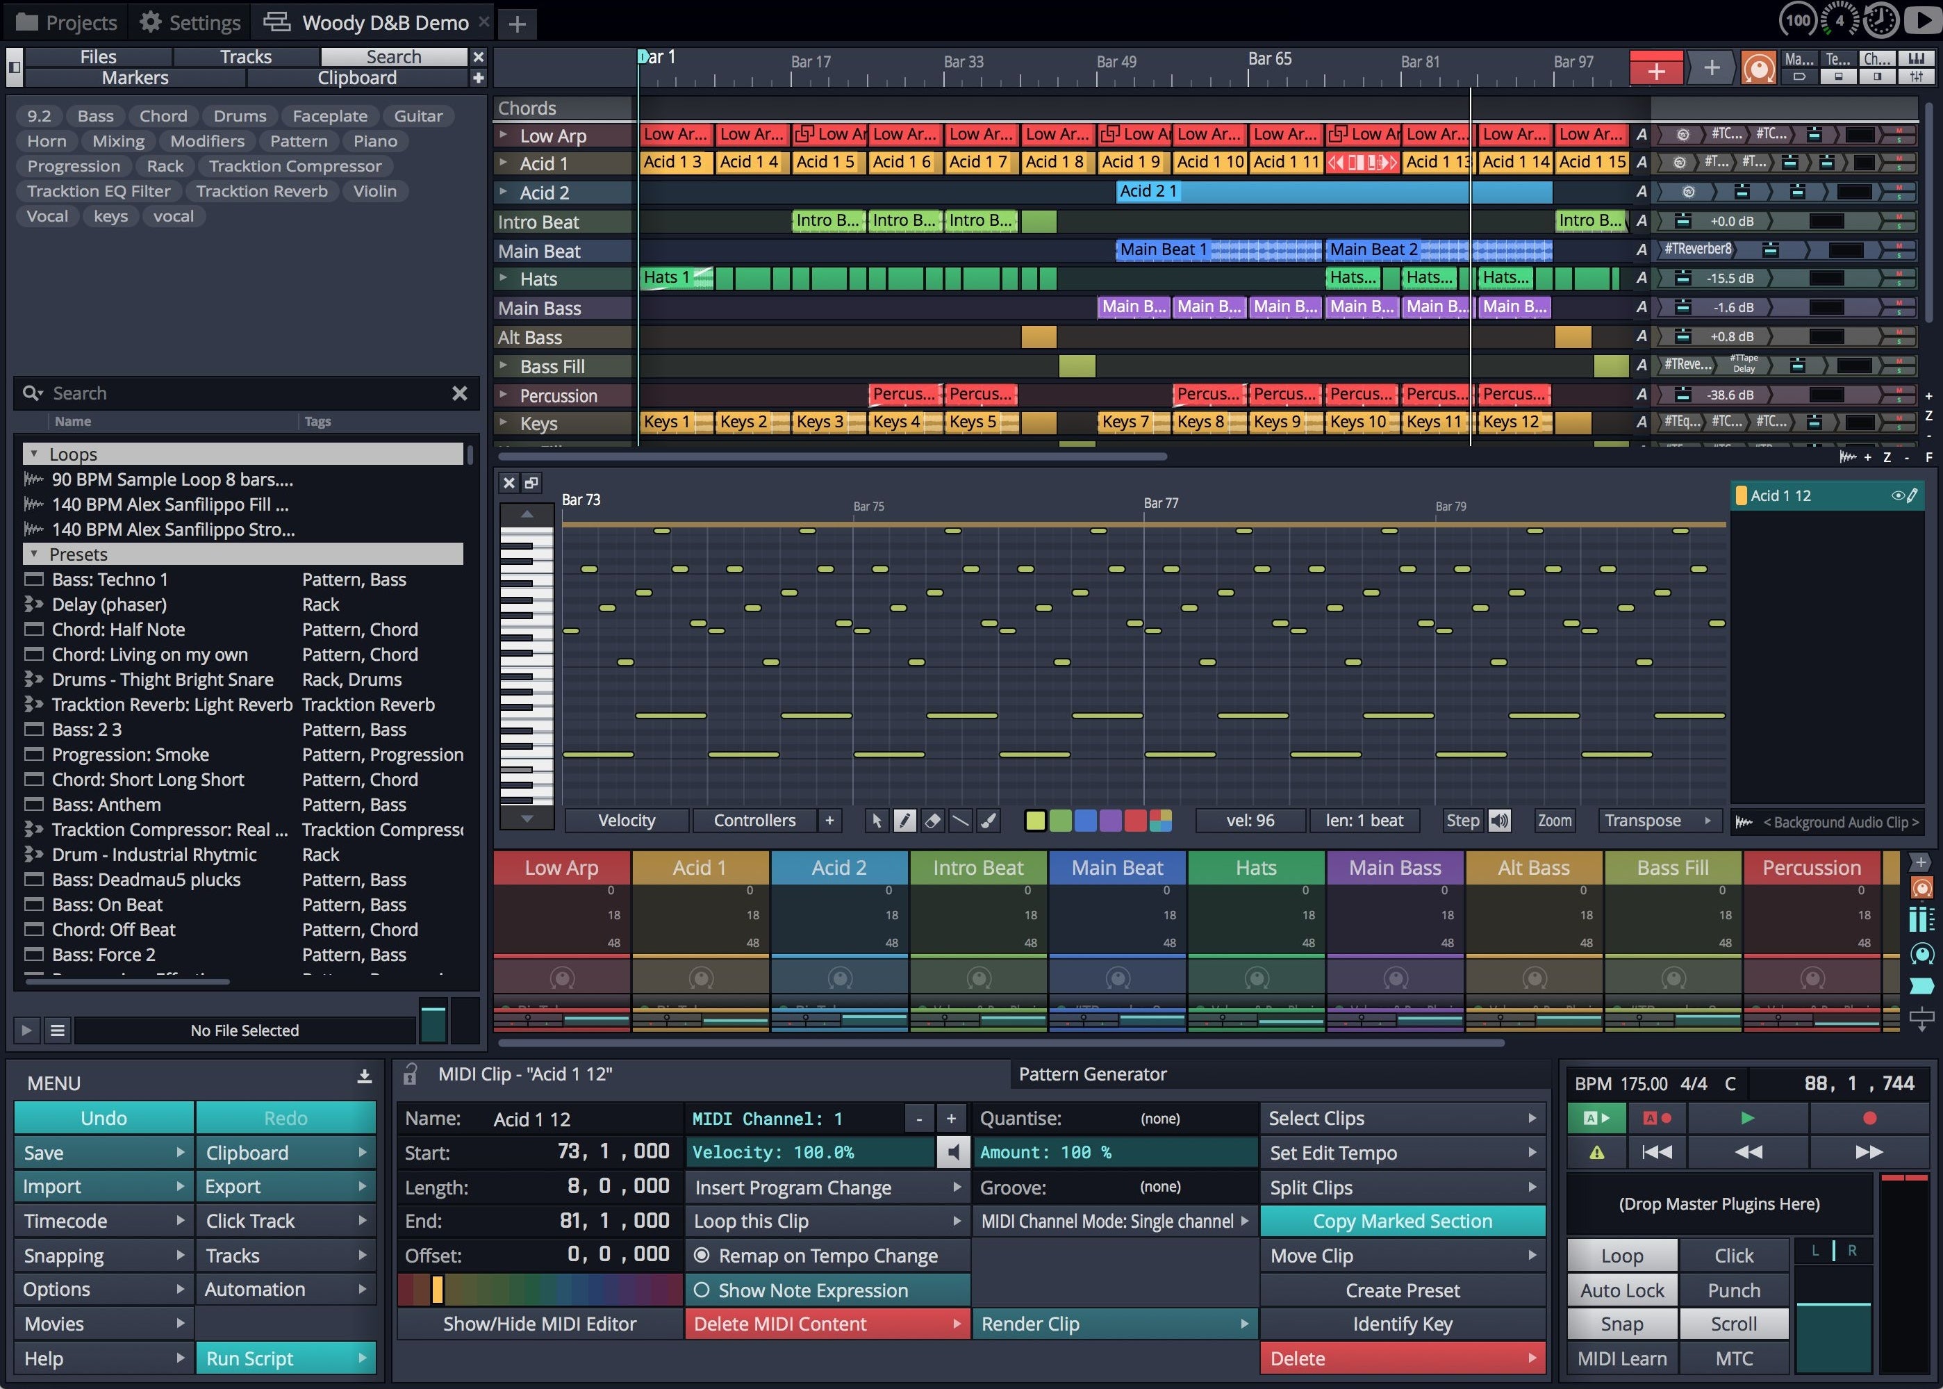The width and height of the screenshot is (1943, 1389).
Task: Toggle visibility eye icon of Acid 1 12 clip
Action: coord(1897,495)
